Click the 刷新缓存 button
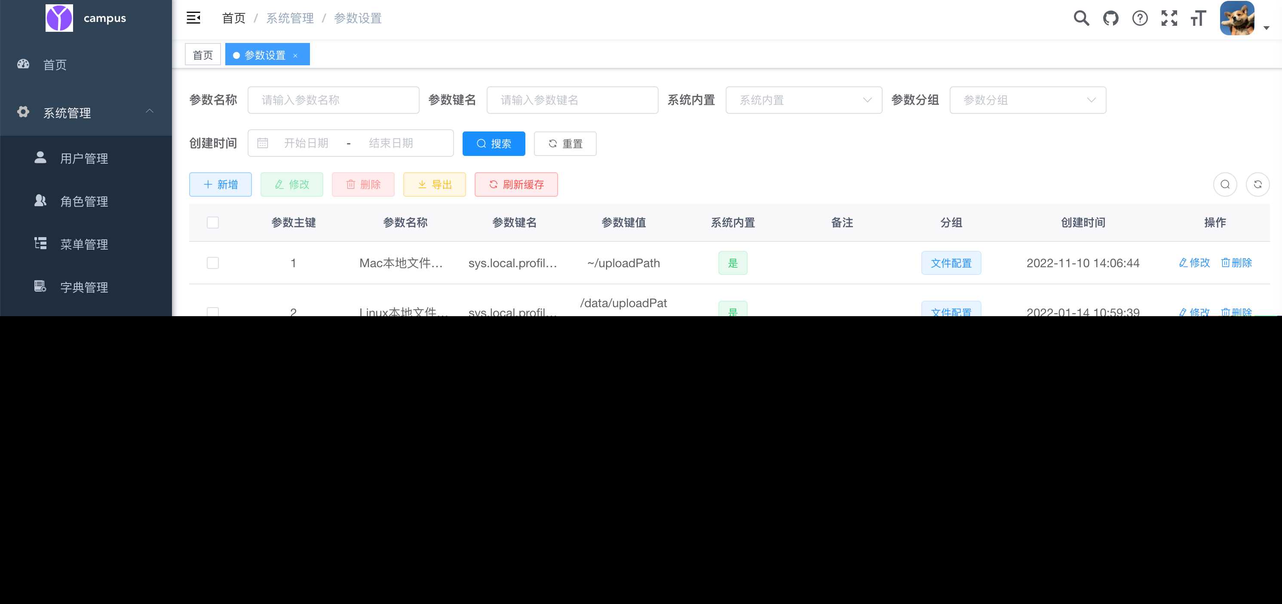1282x604 pixels. (x=515, y=184)
